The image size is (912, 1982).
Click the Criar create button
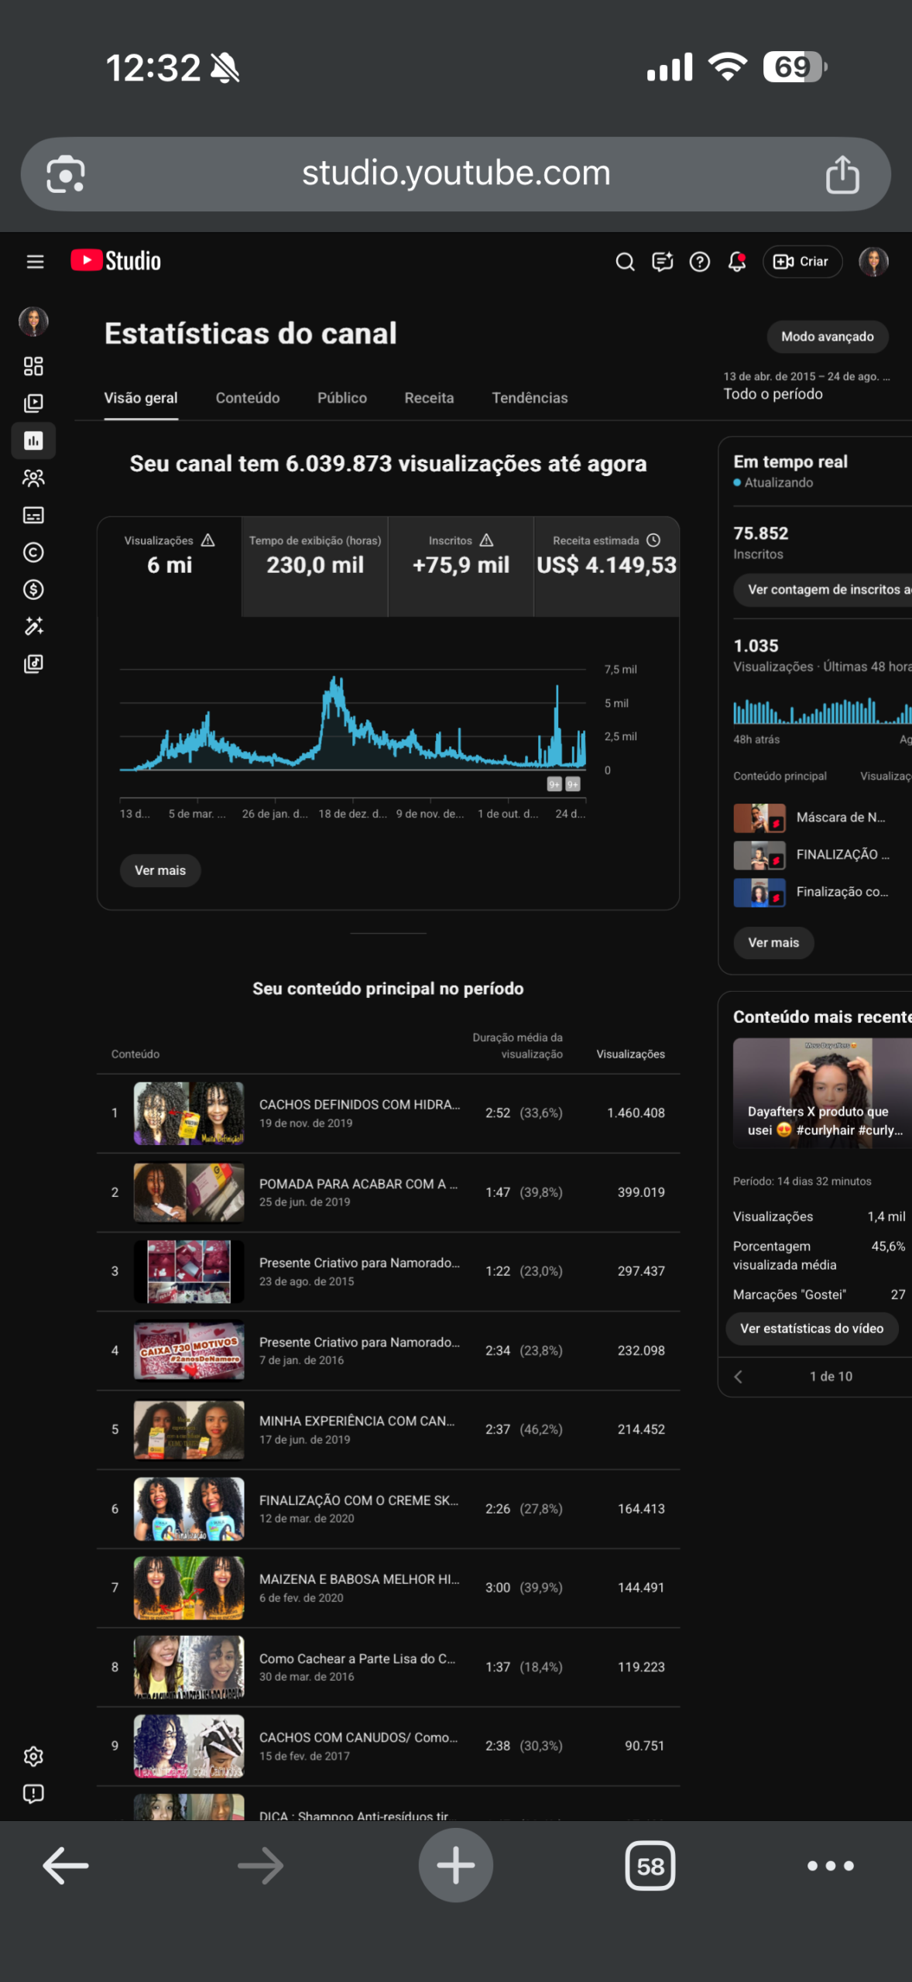pos(802,262)
